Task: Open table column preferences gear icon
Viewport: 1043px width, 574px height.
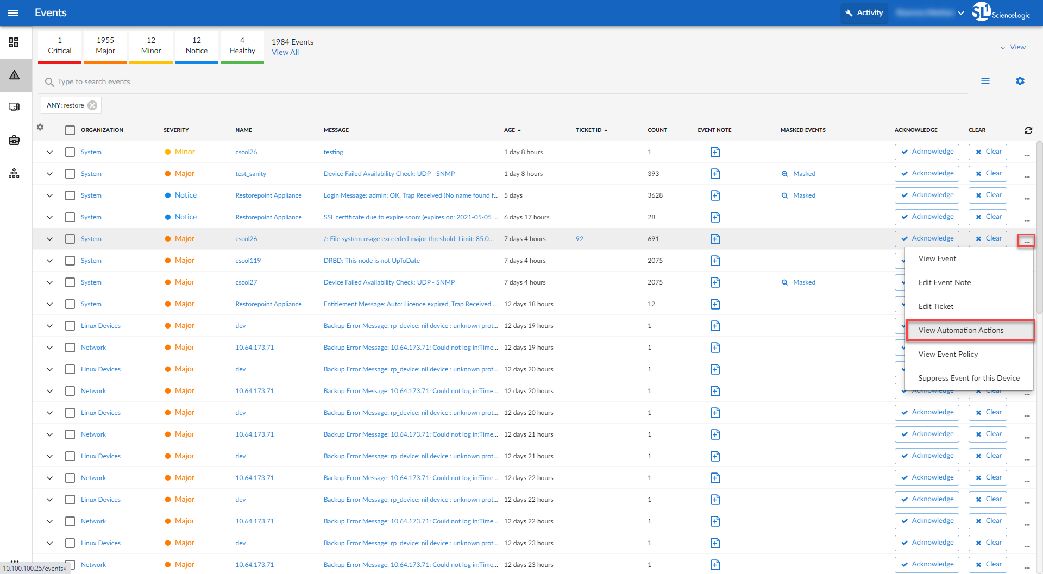Action: coord(40,127)
